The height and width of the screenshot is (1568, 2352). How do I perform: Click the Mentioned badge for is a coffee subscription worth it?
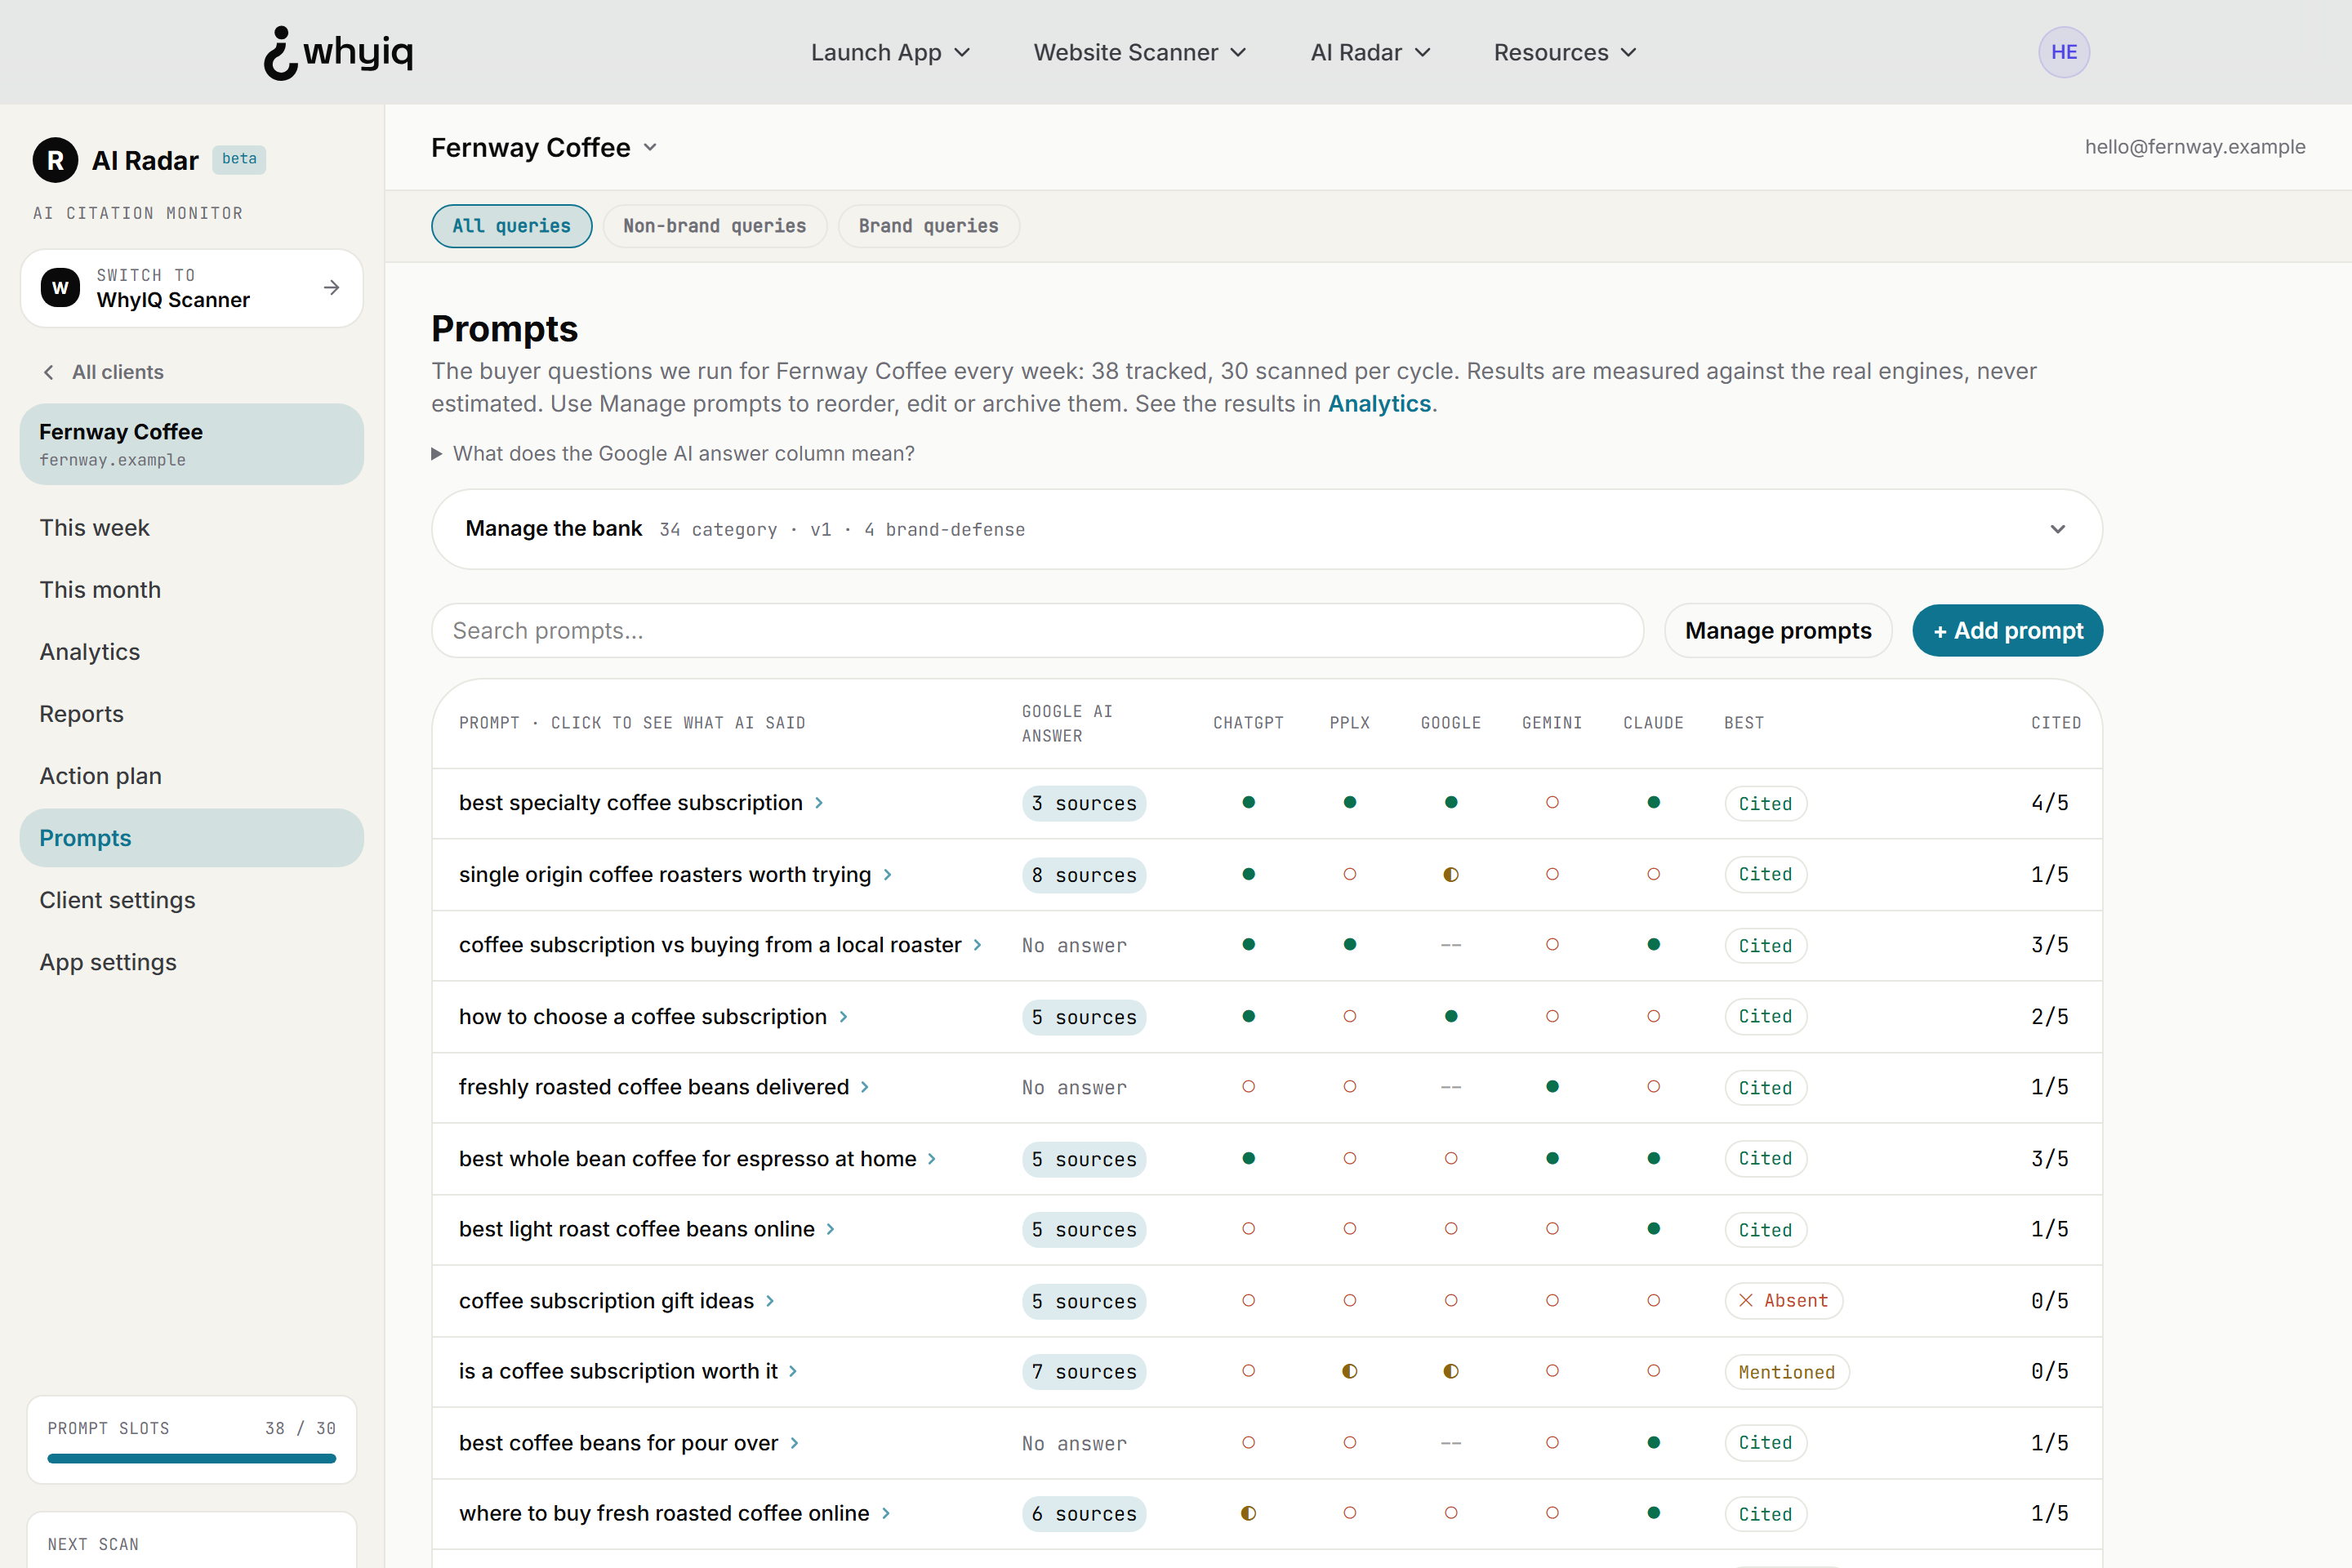tap(1786, 1372)
